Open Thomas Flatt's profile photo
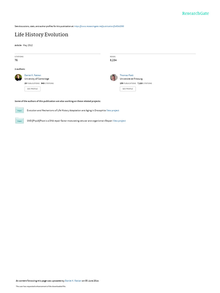 tap(113, 77)
